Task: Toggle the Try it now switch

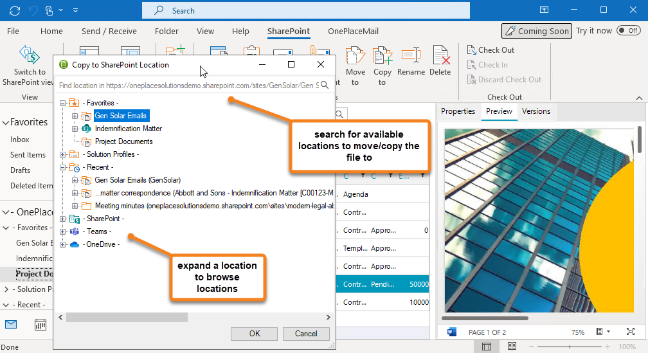Action: click(x=628, y=31)
